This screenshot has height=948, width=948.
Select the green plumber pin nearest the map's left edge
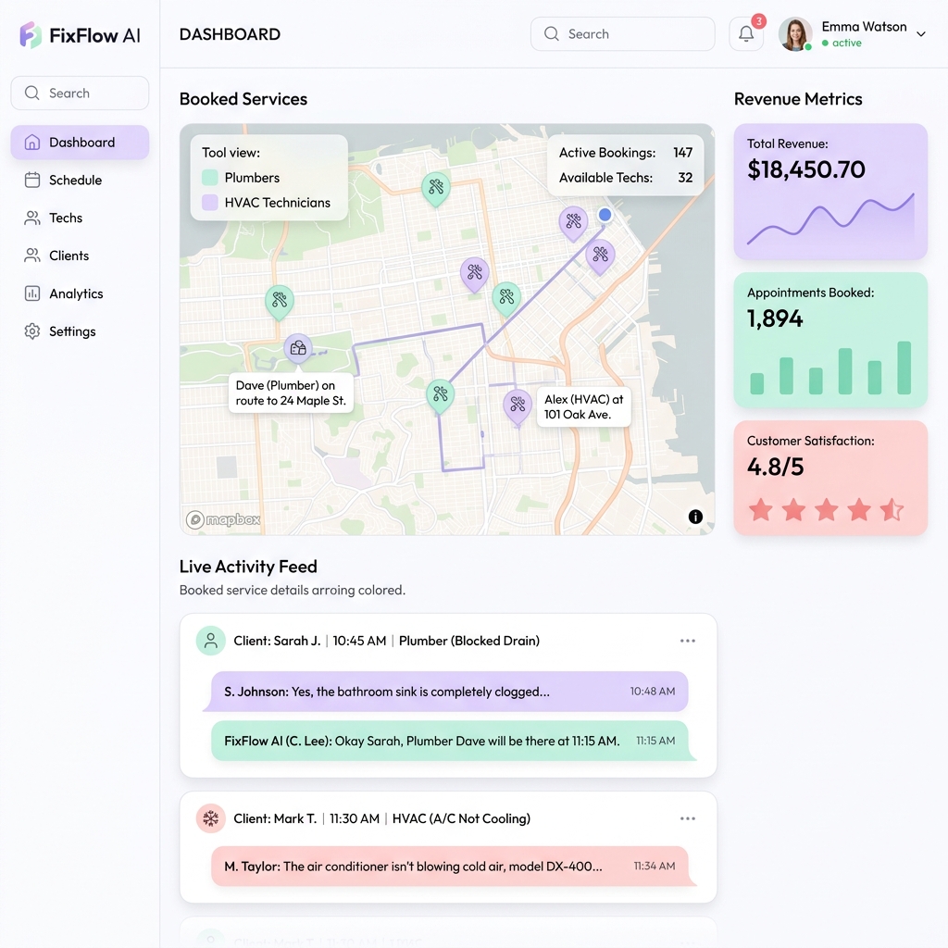click(280, 301)
